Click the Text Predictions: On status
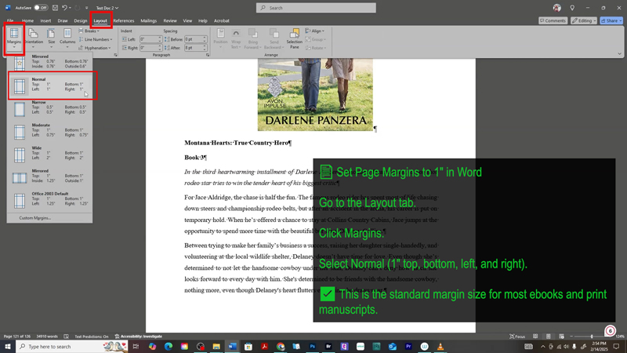Viewport: 627px width, 353px height. pos(91,337)
